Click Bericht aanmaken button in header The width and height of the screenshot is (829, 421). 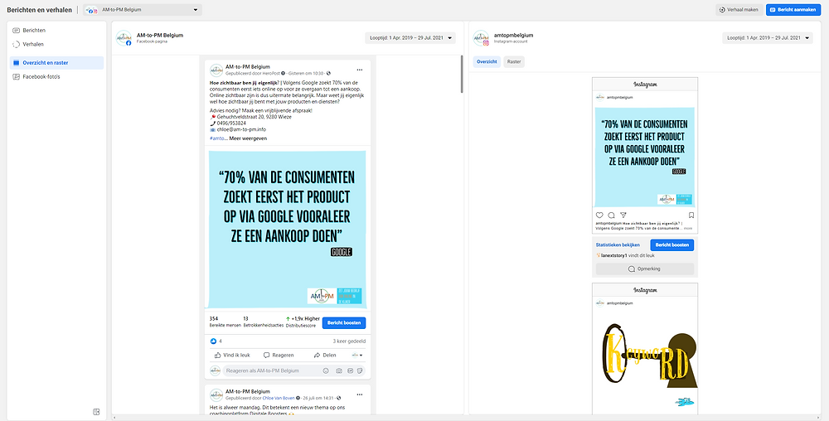793,9
